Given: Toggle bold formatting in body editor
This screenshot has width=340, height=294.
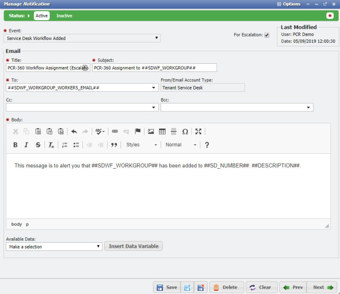Looking at the screenshot, I should click(15, 145).
